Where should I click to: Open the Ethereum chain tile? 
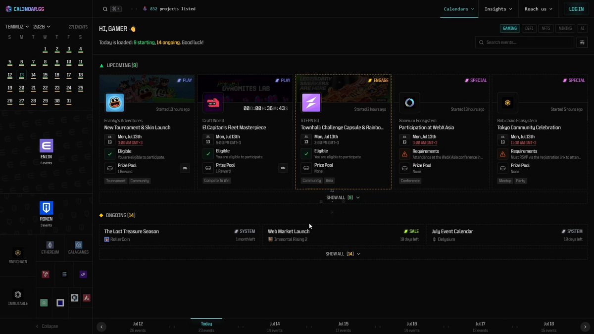[x=50, y=245]
